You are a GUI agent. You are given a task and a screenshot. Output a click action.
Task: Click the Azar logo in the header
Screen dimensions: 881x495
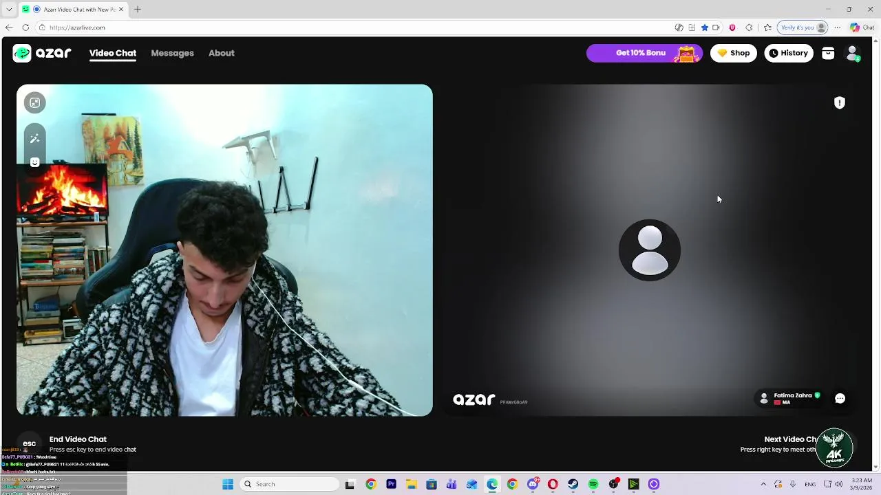tap(42, 53)
